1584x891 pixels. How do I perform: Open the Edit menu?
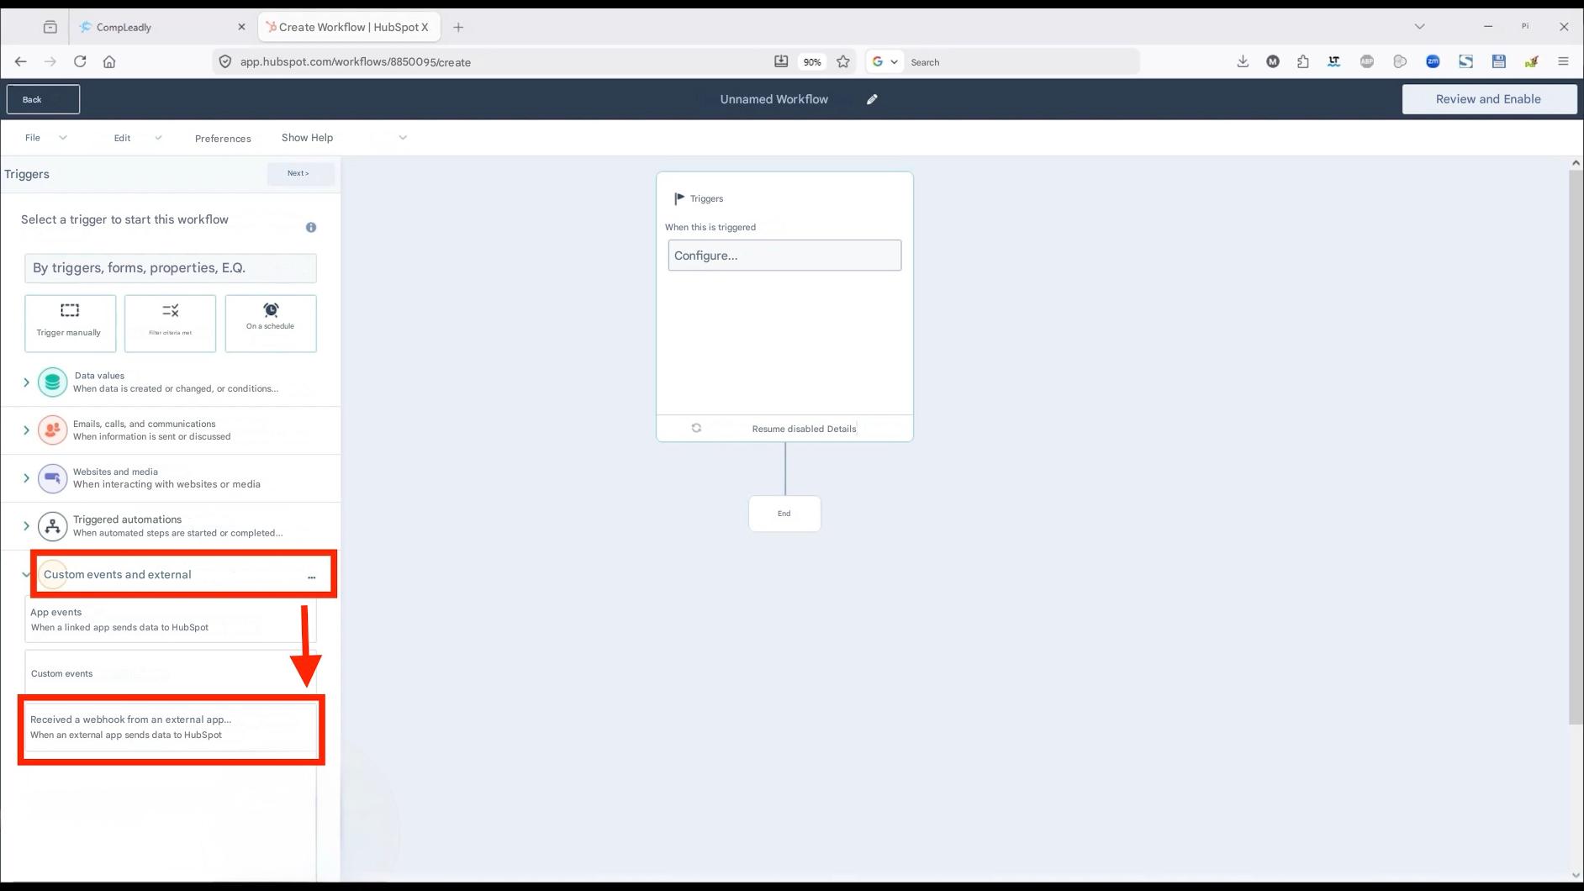coord(122,137)
